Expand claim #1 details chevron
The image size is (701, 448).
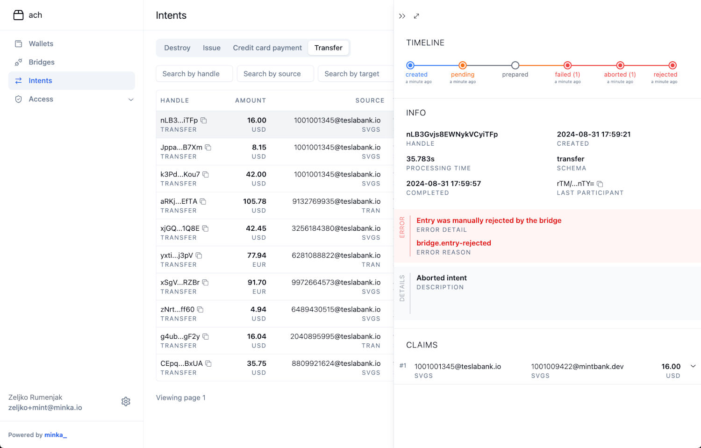point(693,366)
